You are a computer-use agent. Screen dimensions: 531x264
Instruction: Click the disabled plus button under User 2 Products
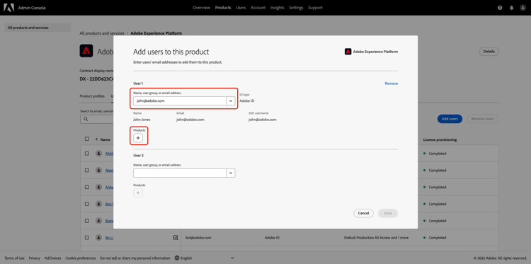(x=138, y=193)
